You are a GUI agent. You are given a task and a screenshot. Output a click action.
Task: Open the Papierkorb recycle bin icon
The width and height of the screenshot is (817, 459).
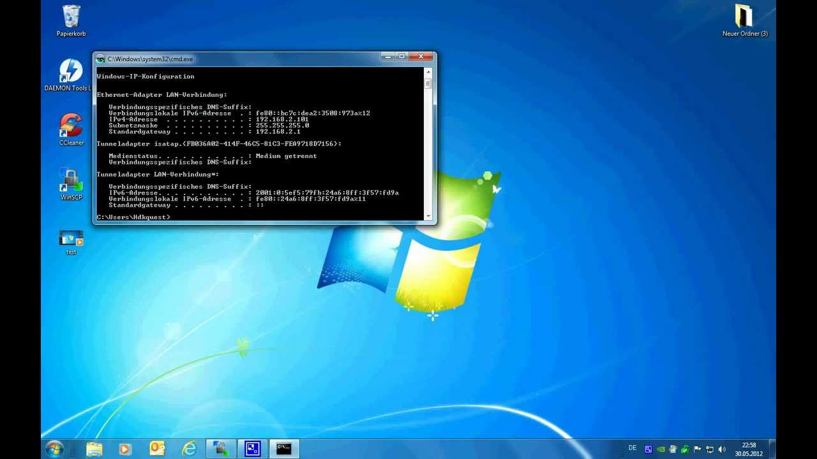click(71, 20)
